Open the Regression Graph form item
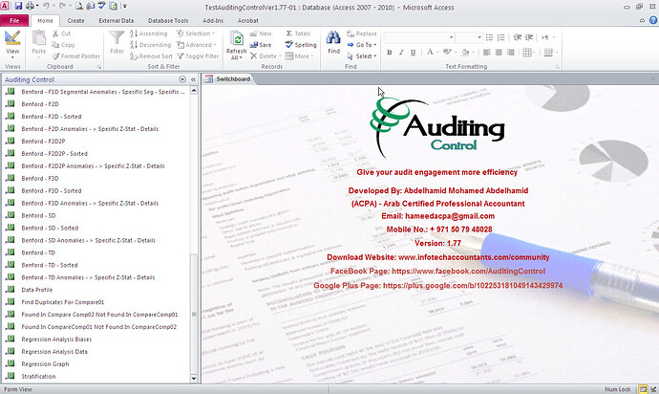 [45, 363]
